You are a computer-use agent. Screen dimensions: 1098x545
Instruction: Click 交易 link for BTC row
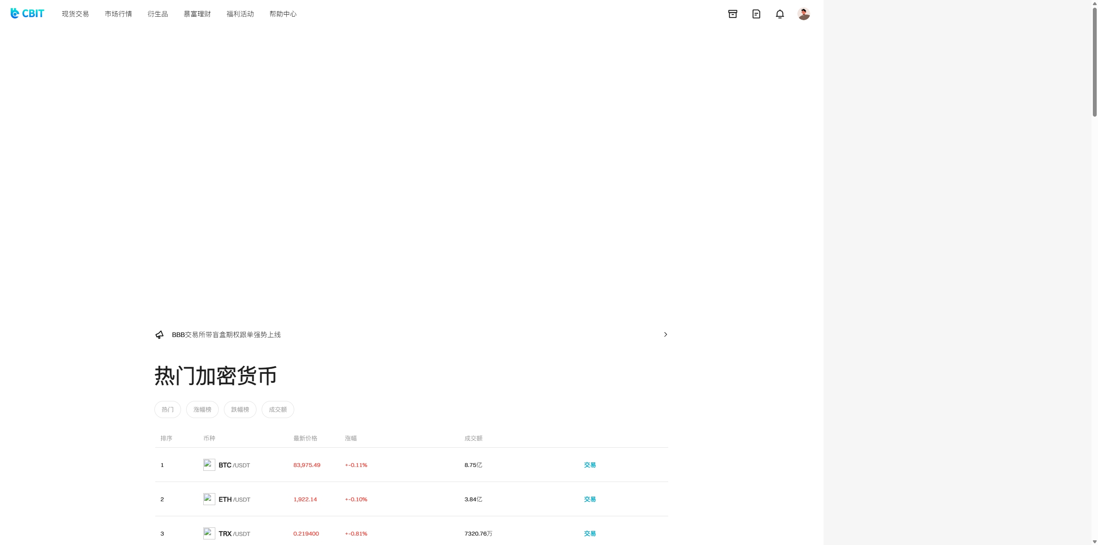click(590, 465)
